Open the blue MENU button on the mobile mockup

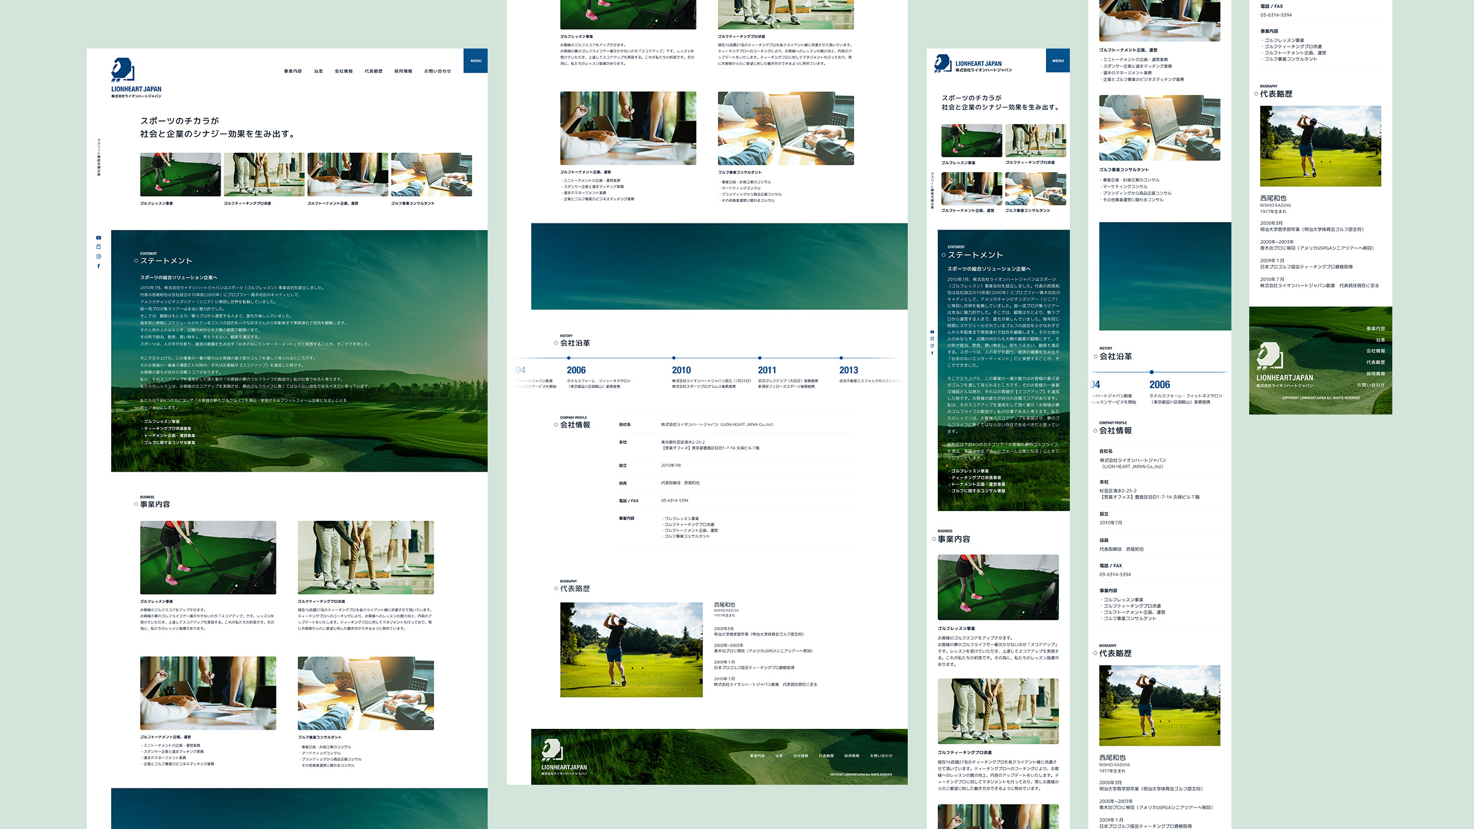tap(1058, 61)
